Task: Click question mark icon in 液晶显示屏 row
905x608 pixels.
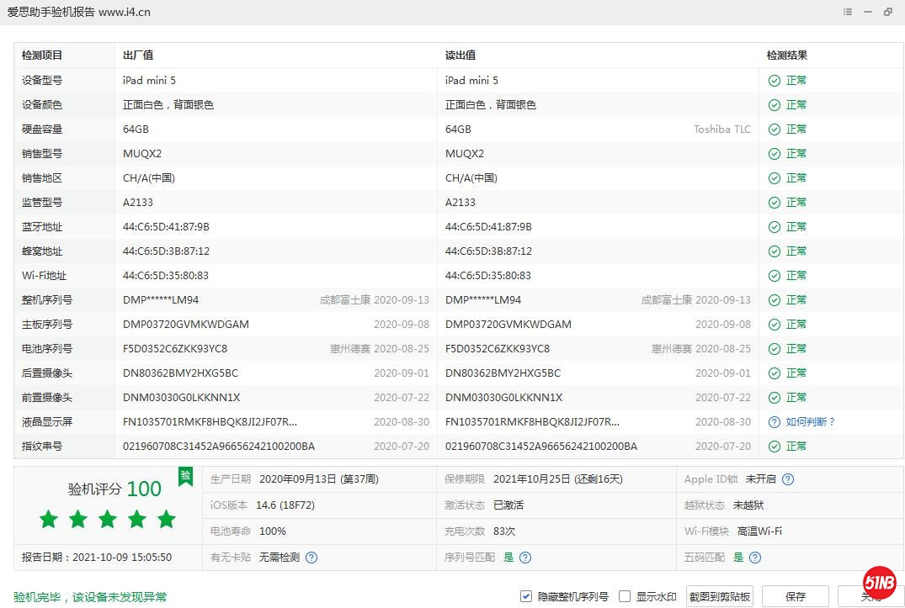Action: coord(775,422)
